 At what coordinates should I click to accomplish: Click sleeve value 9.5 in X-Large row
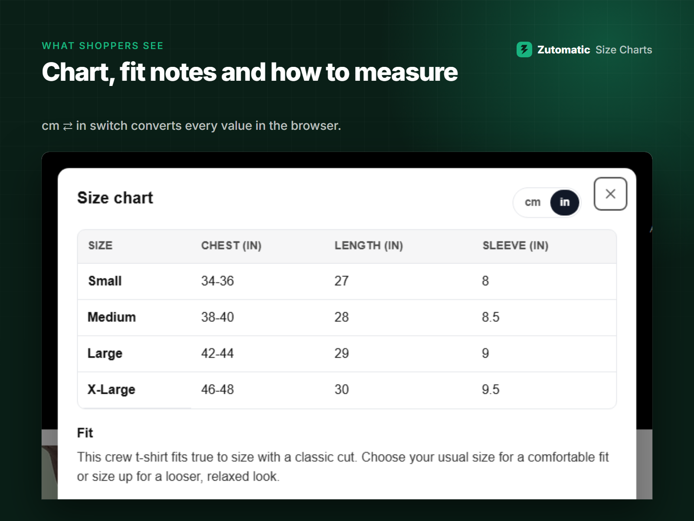point(491,389)
